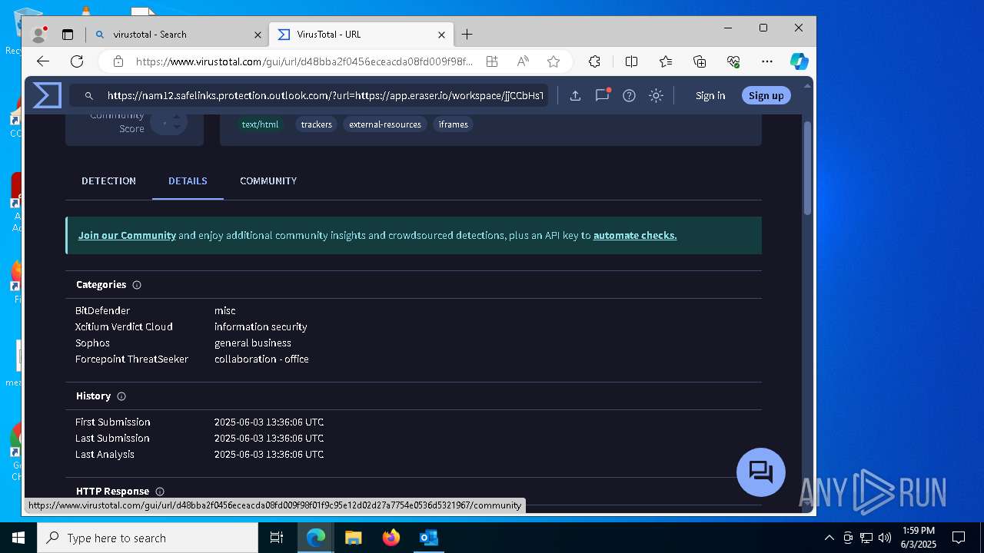Open the VirusTotal logo home link
984x553 pixels.
point(47,95)
